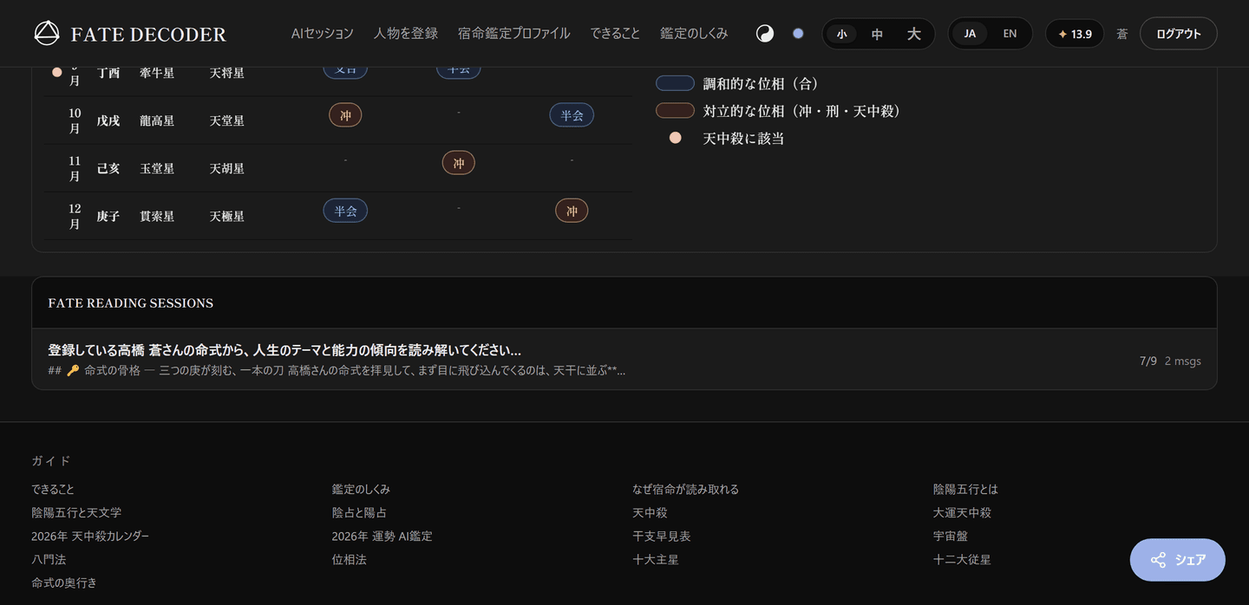Open footer link 鑑定のしくみ

pos(361,490)
